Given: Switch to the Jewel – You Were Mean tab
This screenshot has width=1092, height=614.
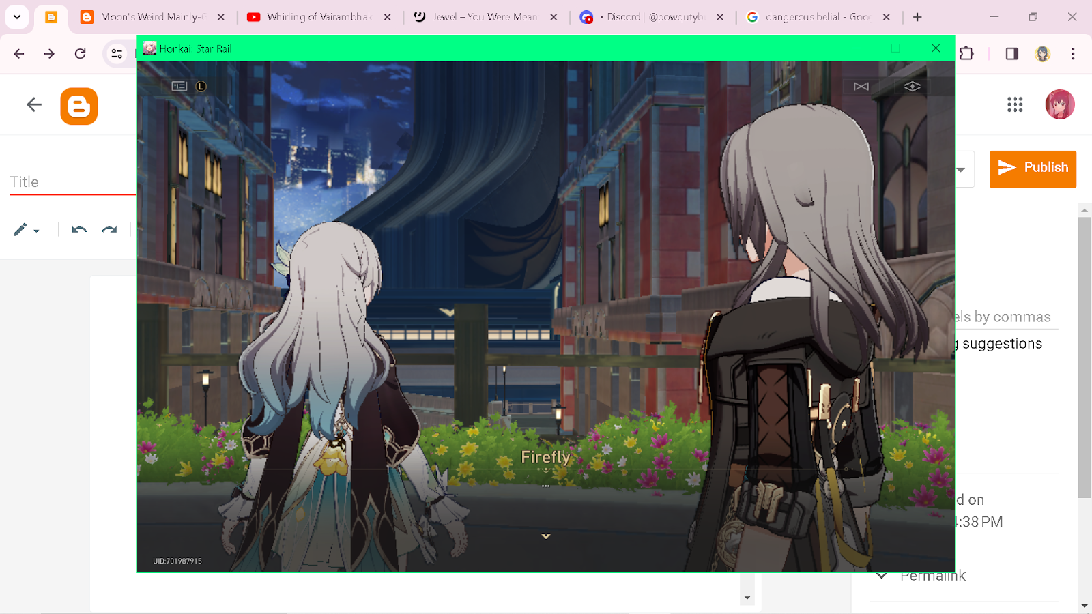Looking at the screenshot, I should coord(485,17).
